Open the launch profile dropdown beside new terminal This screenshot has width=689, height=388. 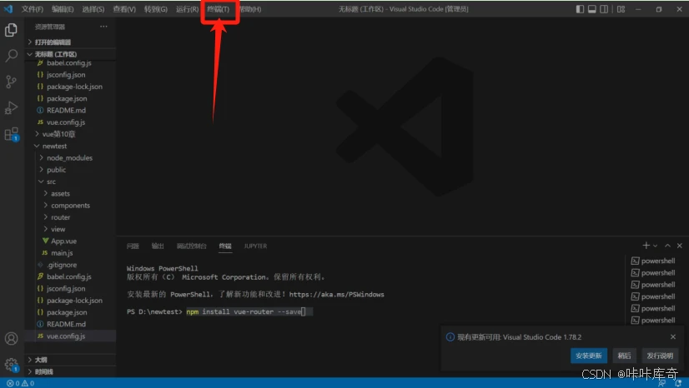(655, 246)
